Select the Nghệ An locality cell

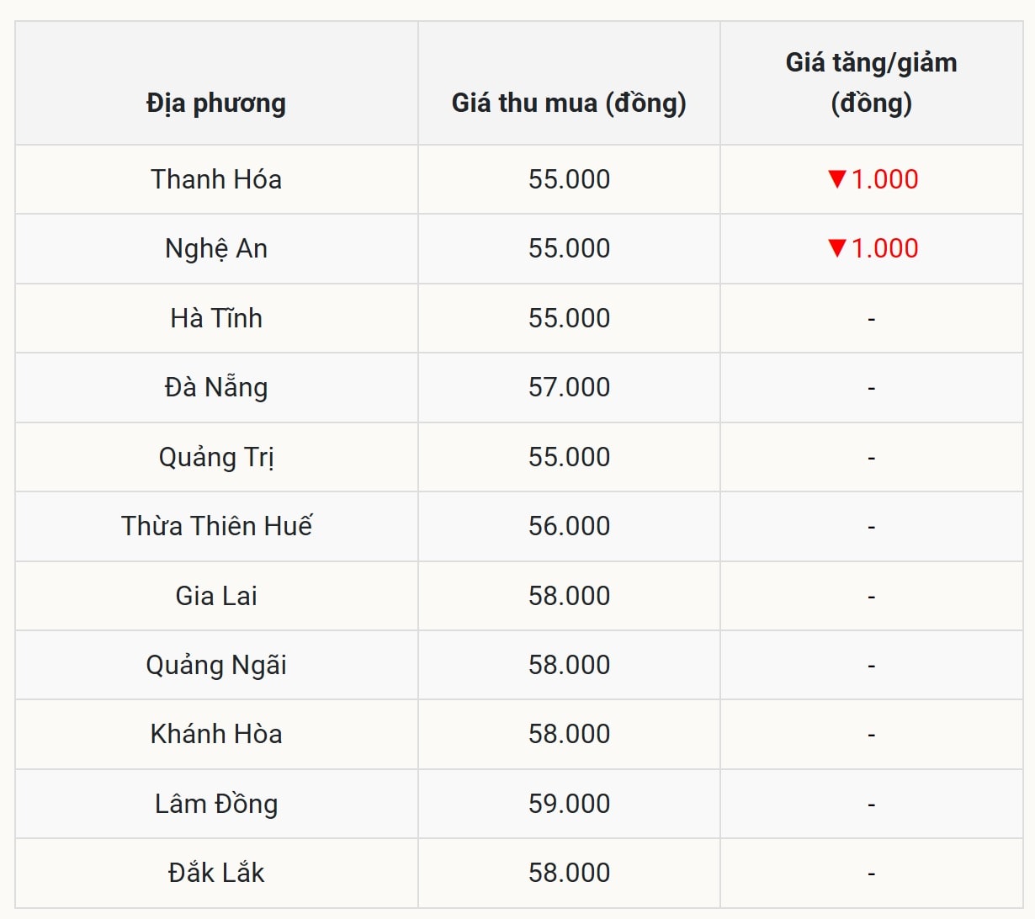pos(216,248)
